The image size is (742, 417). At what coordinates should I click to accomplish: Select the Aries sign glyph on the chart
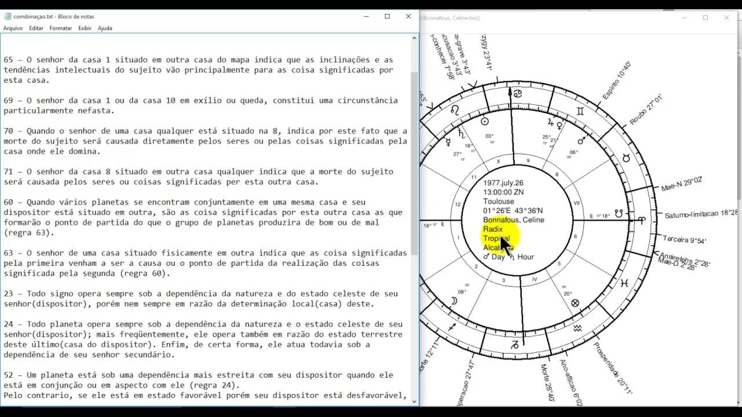click(x=642, y=221)
